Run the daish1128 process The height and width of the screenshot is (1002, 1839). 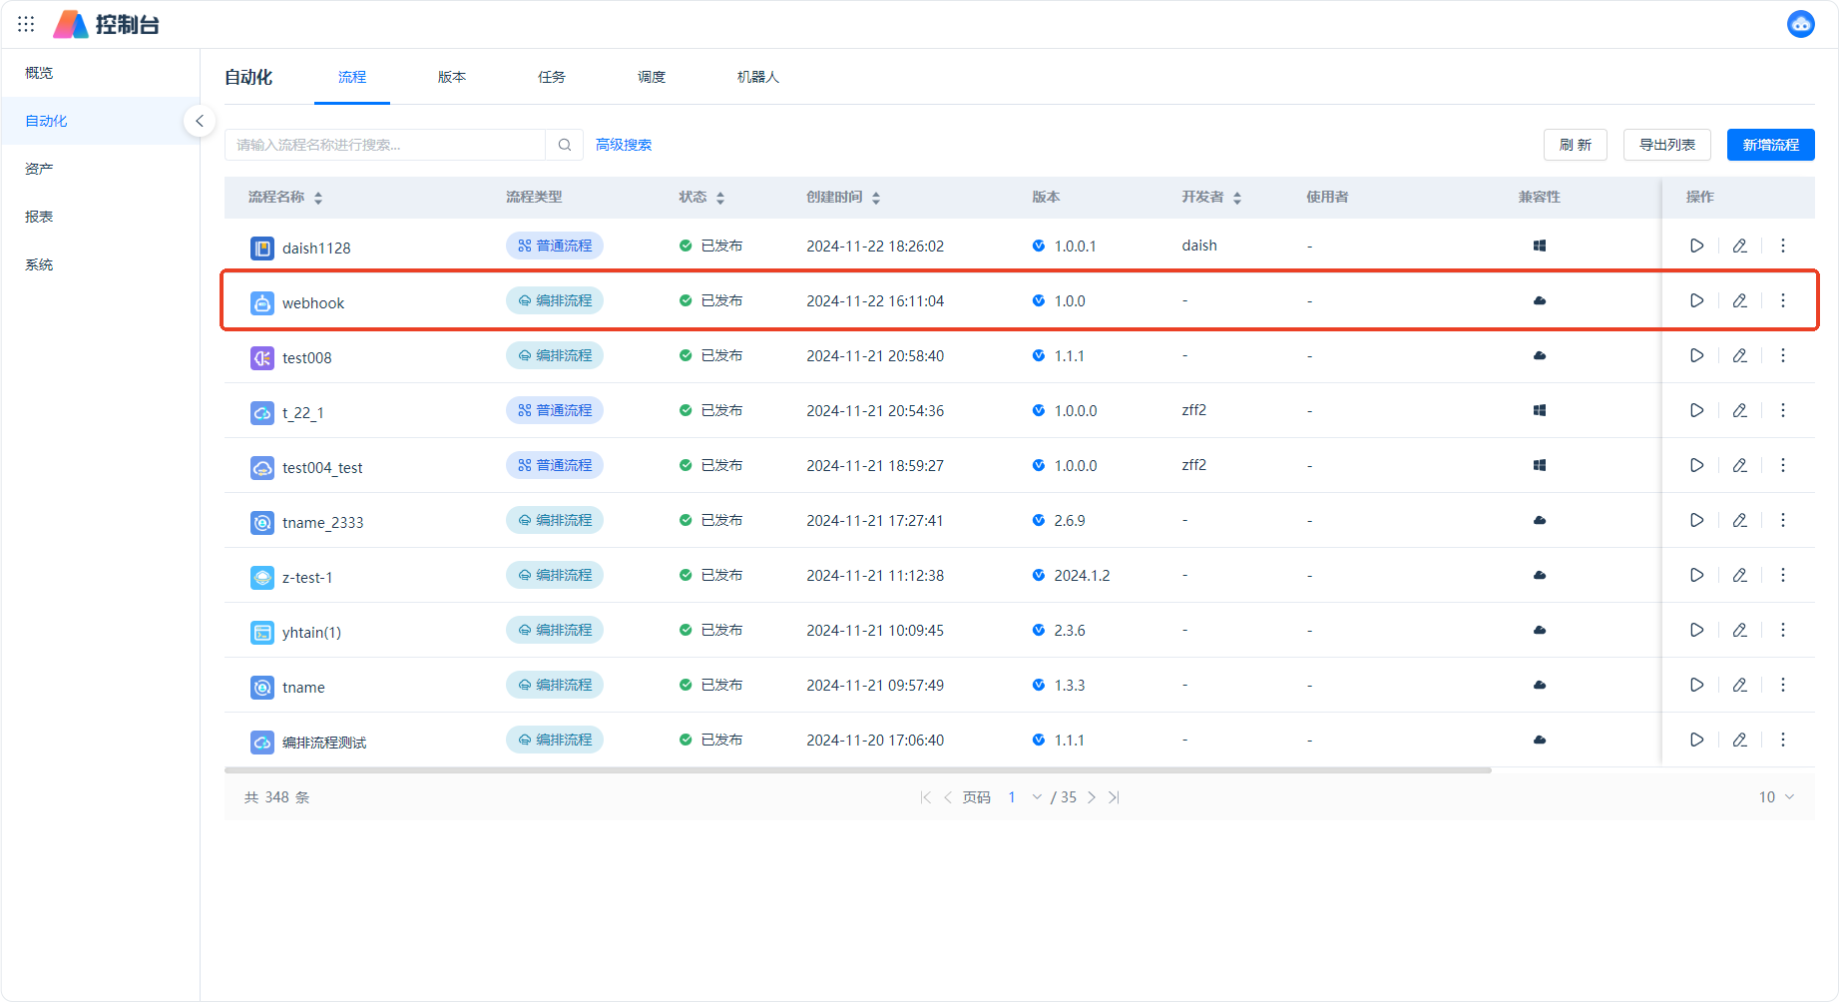[1696, 246]
